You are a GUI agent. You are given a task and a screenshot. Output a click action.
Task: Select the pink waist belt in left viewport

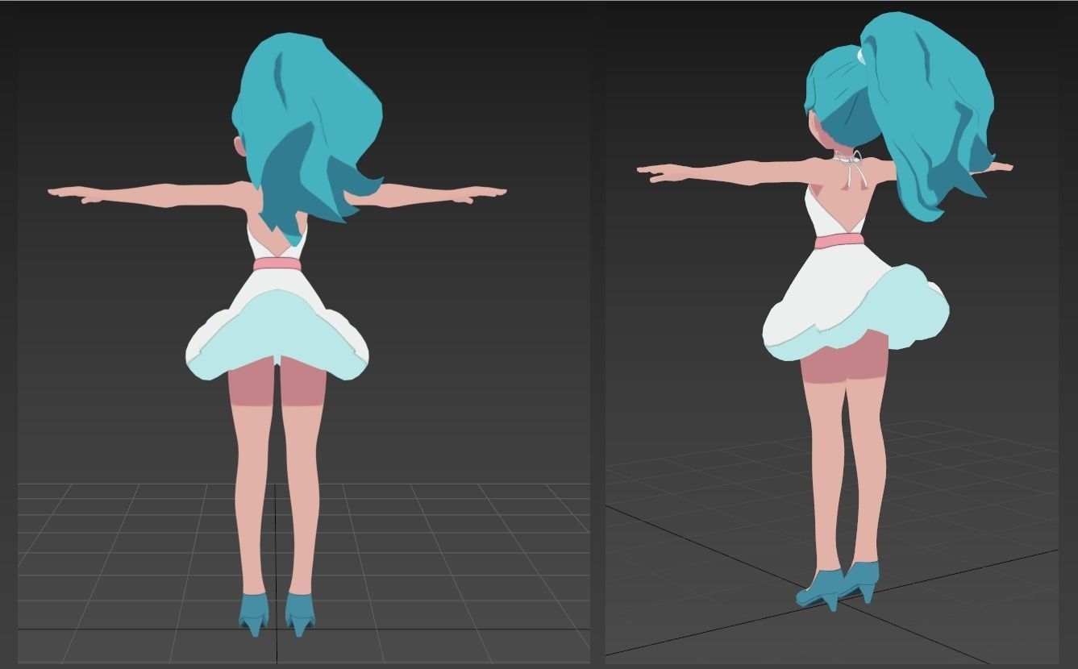pyautogui.click(x=278, y=264)
